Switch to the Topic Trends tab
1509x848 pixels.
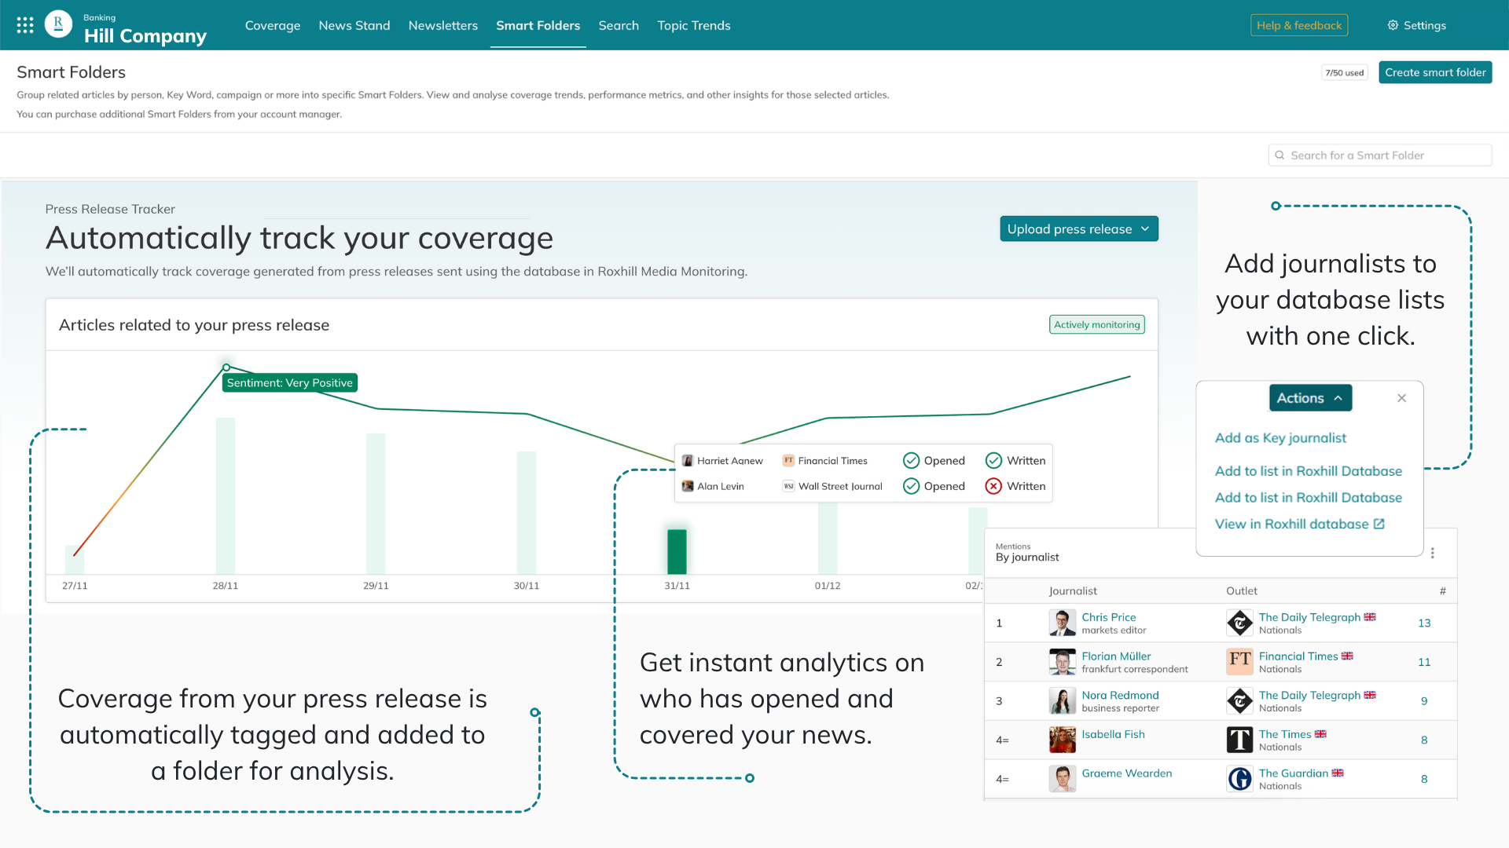(x=693, y=25)
